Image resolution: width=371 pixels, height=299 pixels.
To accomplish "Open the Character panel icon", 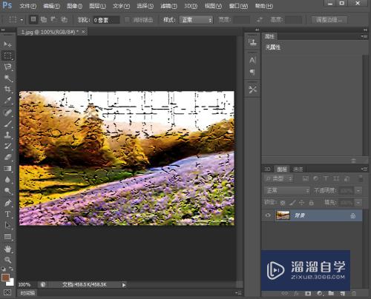I will point(252,60).
